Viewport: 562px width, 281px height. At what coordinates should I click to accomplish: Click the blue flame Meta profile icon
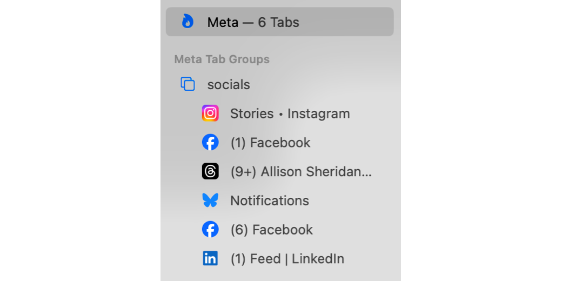pyautogui.click(x=188, y=22)
